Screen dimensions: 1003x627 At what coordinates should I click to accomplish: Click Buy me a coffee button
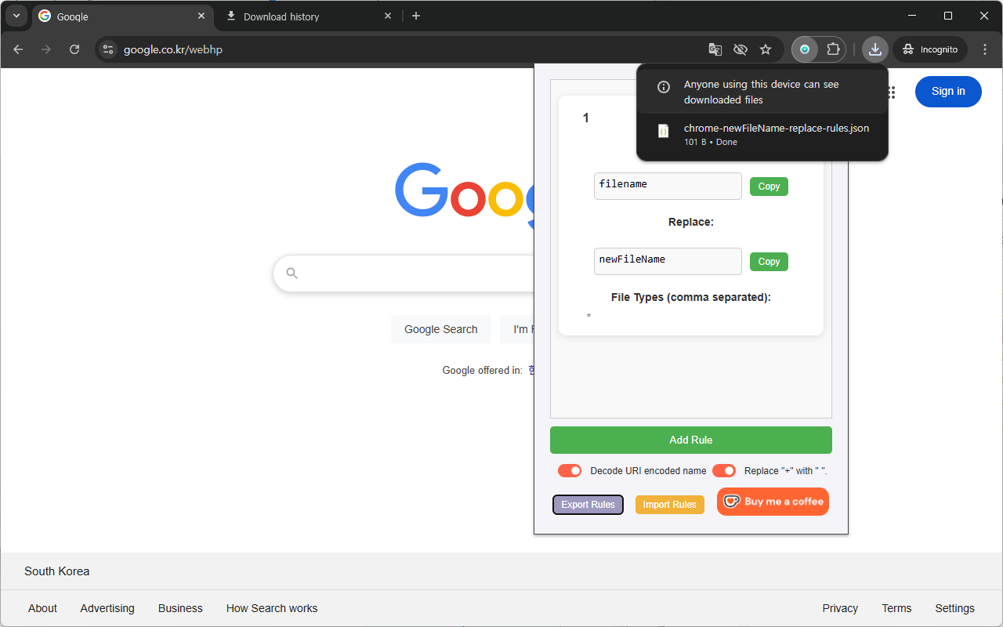coord(773,502)
